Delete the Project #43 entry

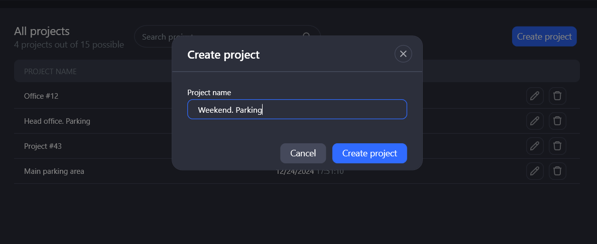557,146
